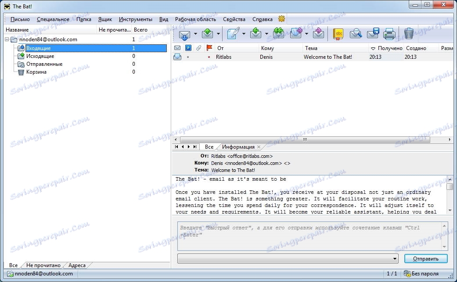The height and width of the screenshot is (282, 457).
Task: Switch to the 'Информация' tab
Action: click(238, 147)
